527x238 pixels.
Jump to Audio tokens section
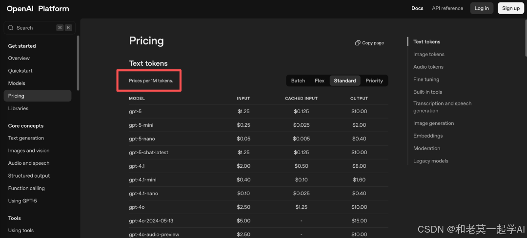coord(428,67)
